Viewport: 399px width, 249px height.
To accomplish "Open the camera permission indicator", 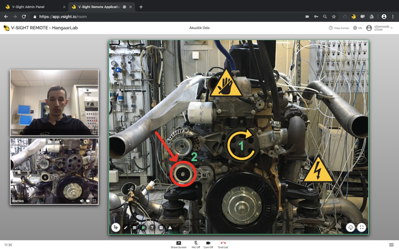I will (x=308, y=17).
